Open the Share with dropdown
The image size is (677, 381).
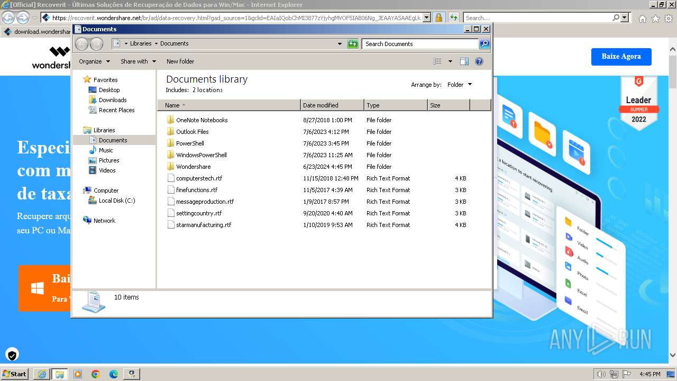tap(138, 61)
